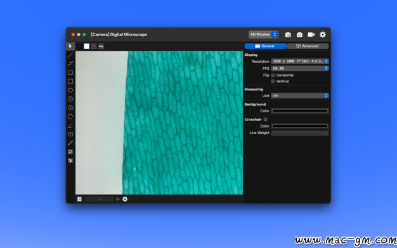This screenshot has height=248, width=397.
Task: Select the arc measuring tool
Action: point(70,117)
